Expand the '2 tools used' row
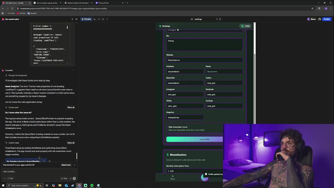Screen dimensions: 334x188 (x=12, y=107)
